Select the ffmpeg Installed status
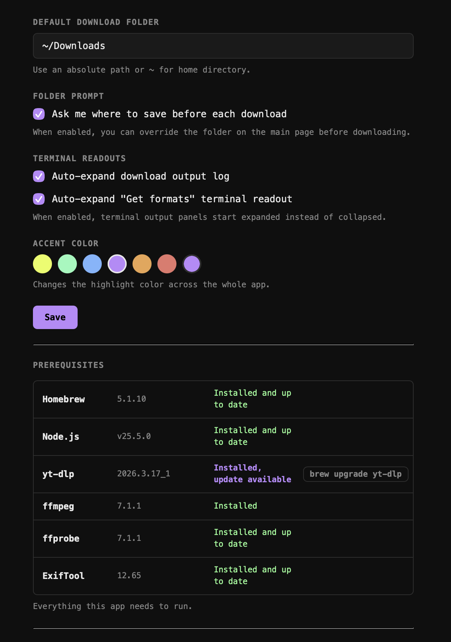Image resolution: width=451 pixels, height=642 pixels. pos(235,506)
